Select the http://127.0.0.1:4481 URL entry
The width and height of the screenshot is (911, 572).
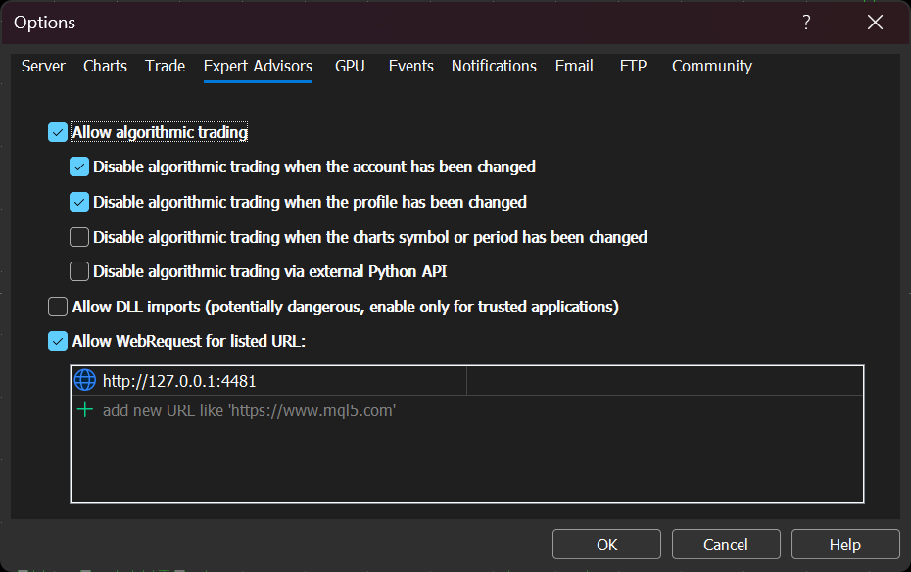(x=269, y=380)
